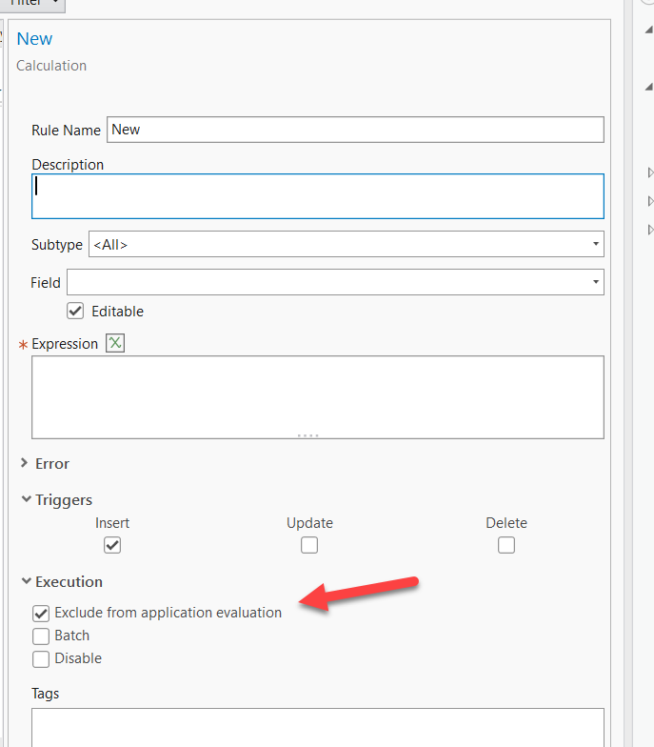This screenshot has height=747, width=654.
Task: Click the Expression box resize handle
Action: (307, 435)
